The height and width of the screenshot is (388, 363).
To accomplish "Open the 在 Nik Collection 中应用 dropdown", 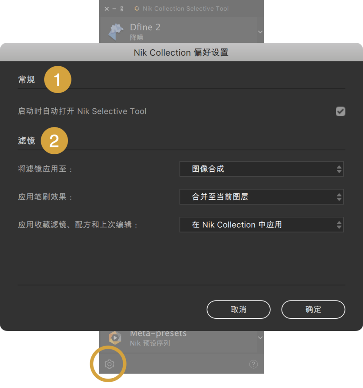I will (261, 225).
